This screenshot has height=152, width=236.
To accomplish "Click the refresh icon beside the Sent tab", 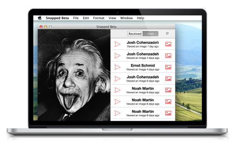I will coord(167,33).
